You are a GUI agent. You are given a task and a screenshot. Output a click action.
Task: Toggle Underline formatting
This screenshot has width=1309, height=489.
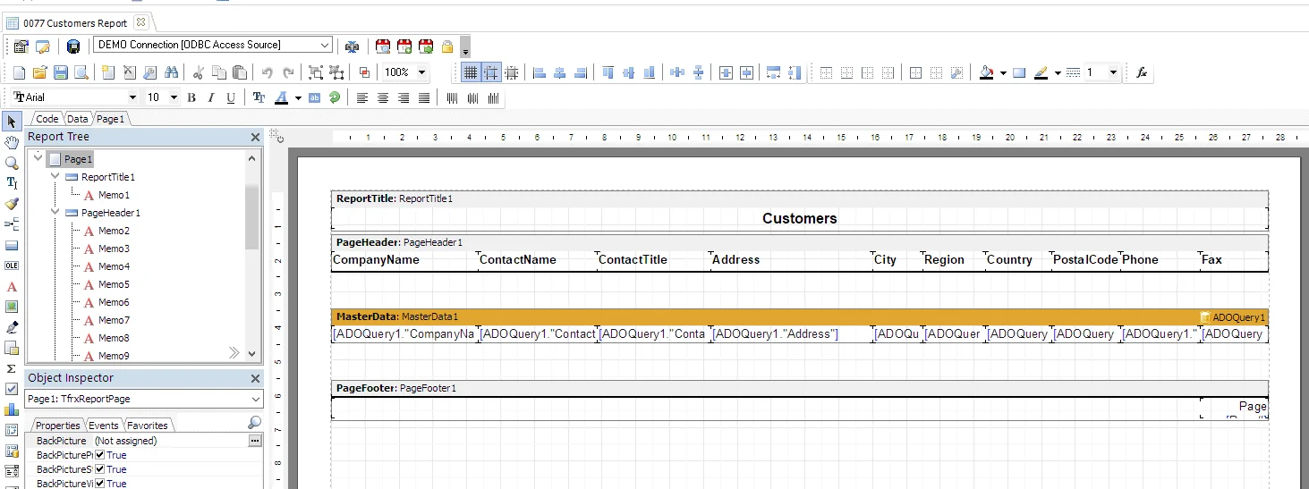click(x=231, y=97)
